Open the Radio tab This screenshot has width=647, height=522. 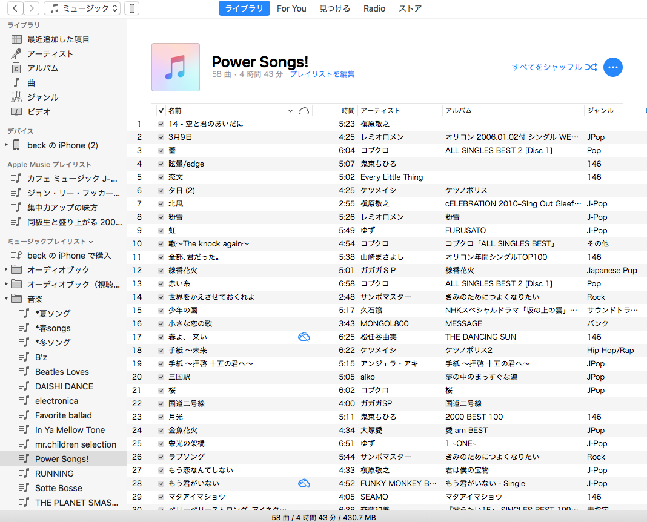(x=374, y=8)
